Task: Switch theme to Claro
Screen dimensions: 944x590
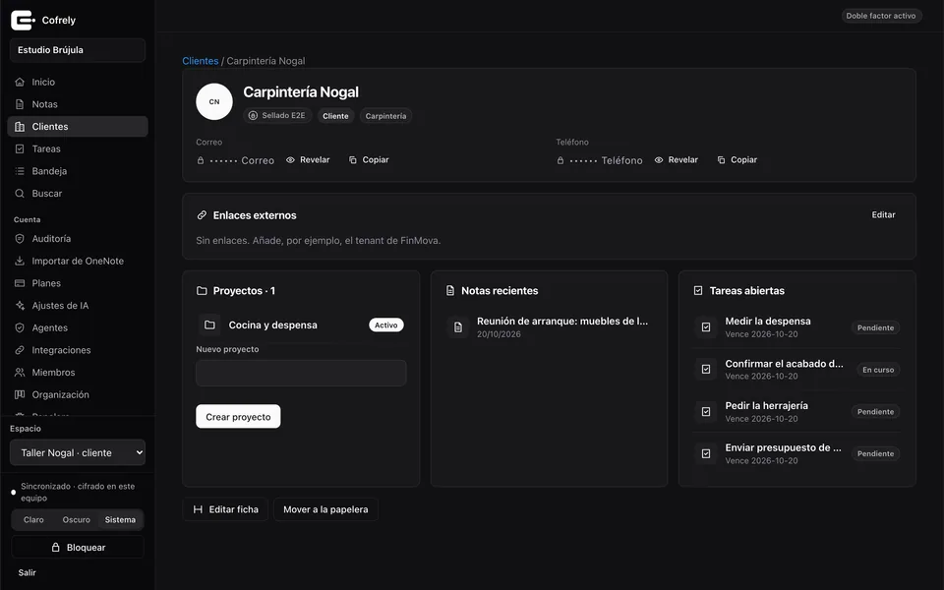Action: tap(33, 519)
